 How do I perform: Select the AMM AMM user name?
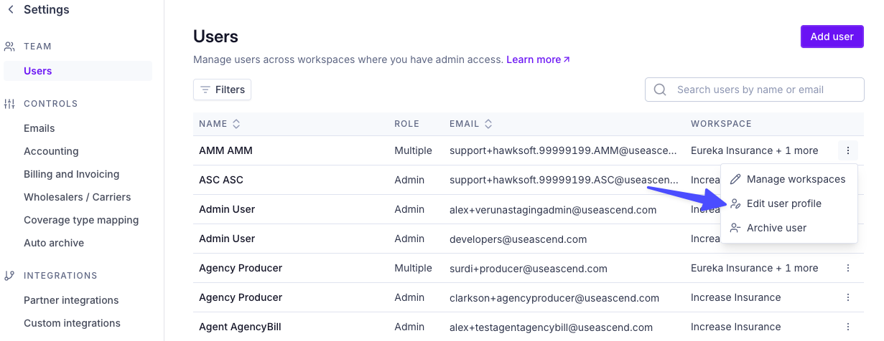pos(225,150)
